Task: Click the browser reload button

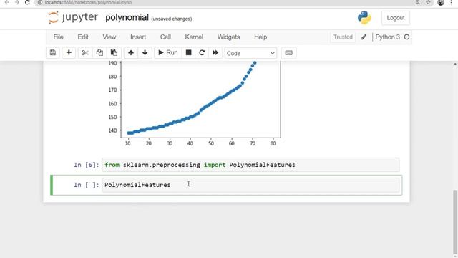Action: click(27, 2)
